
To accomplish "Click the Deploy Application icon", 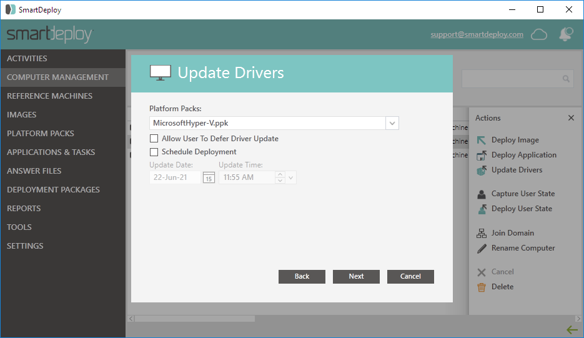I will coord(481,156).
